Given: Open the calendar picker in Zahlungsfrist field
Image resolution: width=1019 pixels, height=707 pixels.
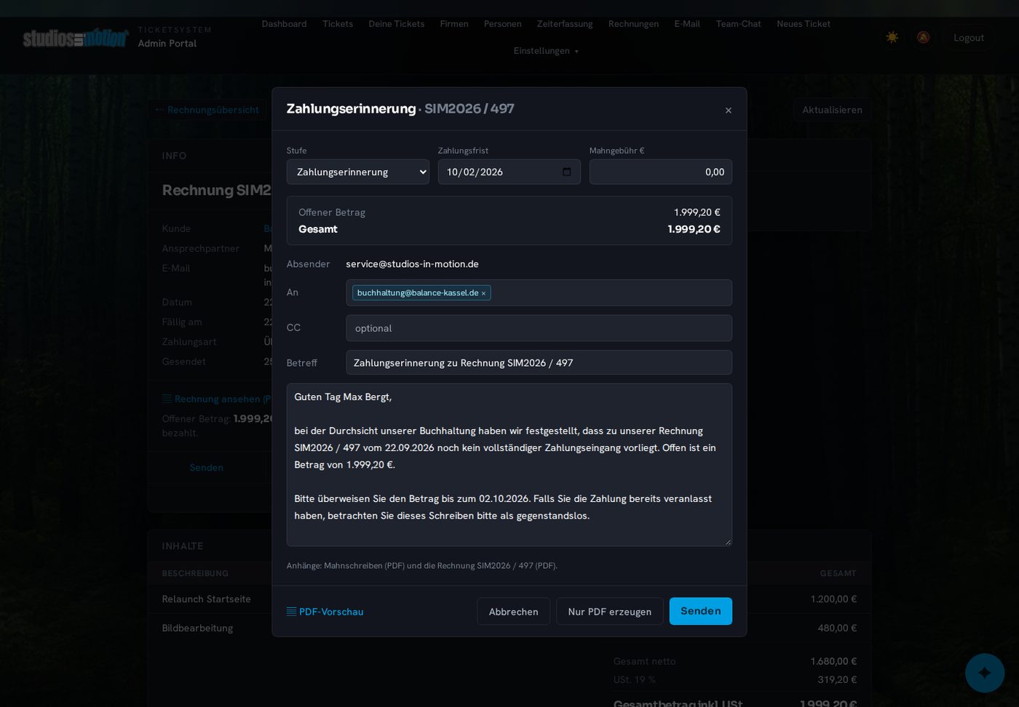Looking at the screenshot, I should tap(567, 172).
